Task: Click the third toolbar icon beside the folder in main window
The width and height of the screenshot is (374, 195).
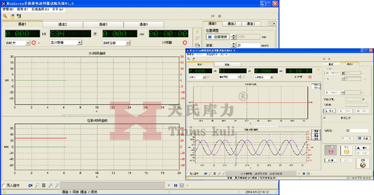Action: [19, 16]
